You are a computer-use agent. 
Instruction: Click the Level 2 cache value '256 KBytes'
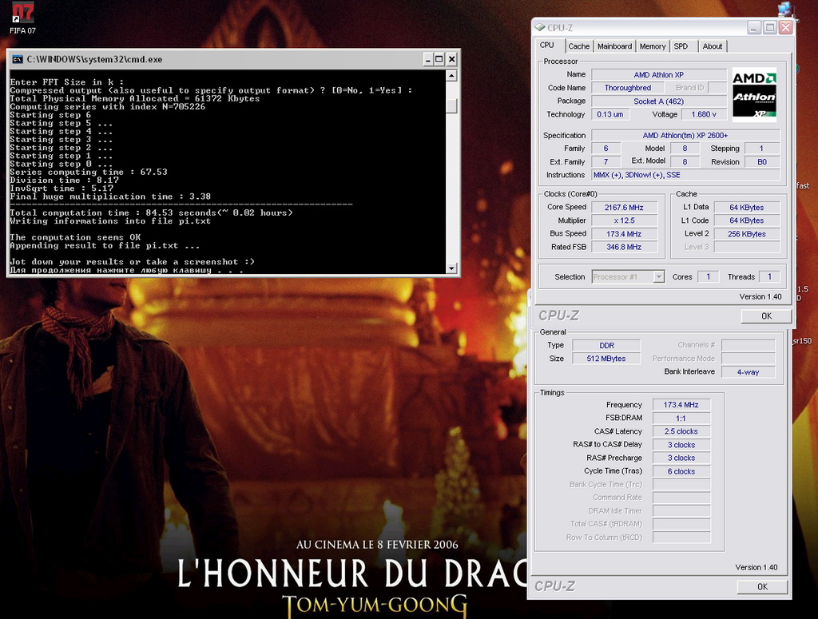[747, 234]
